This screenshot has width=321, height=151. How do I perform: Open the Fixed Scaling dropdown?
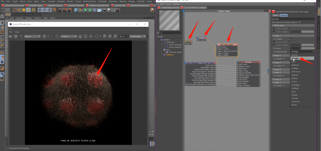(x=137, y=36)
